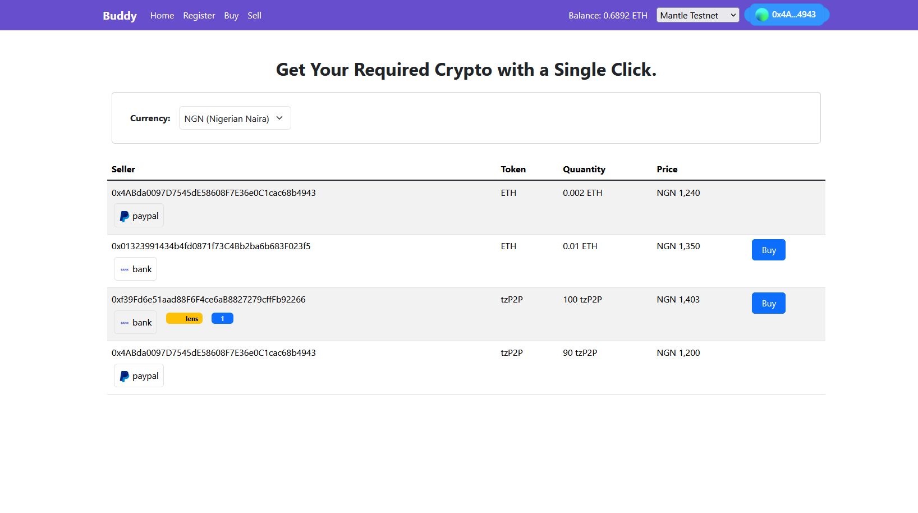This screenshot has height=513, width=918.
Task: Click the 0x4A...4943 wallet address button
Action: point(787,15)
